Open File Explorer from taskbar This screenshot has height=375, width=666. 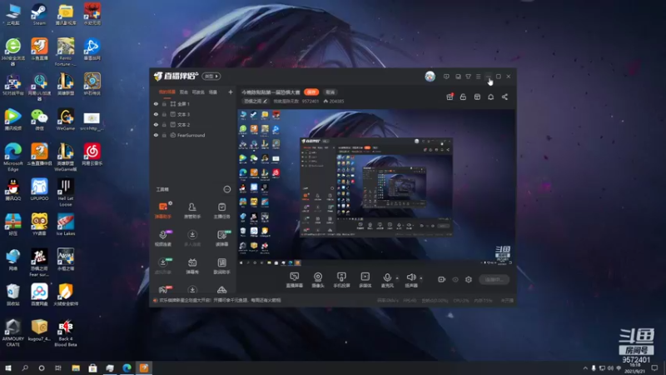click(76, 368)
